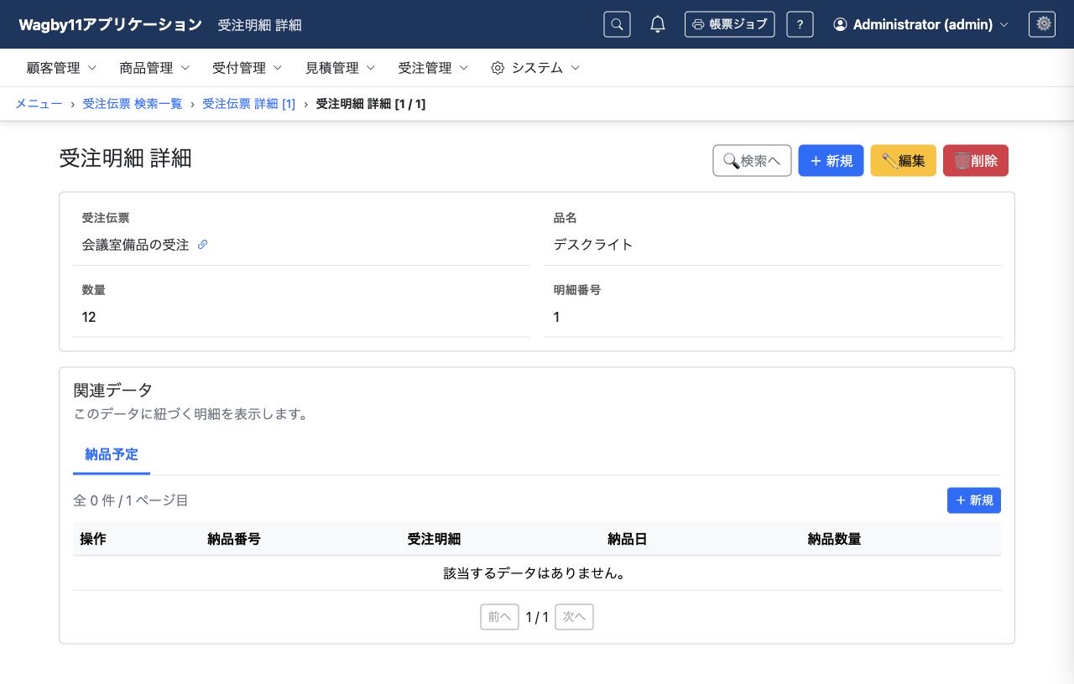Screen dimensions: 1074x684
Task: Click the 該当するデータはありません message
Action: pos(537,573)
